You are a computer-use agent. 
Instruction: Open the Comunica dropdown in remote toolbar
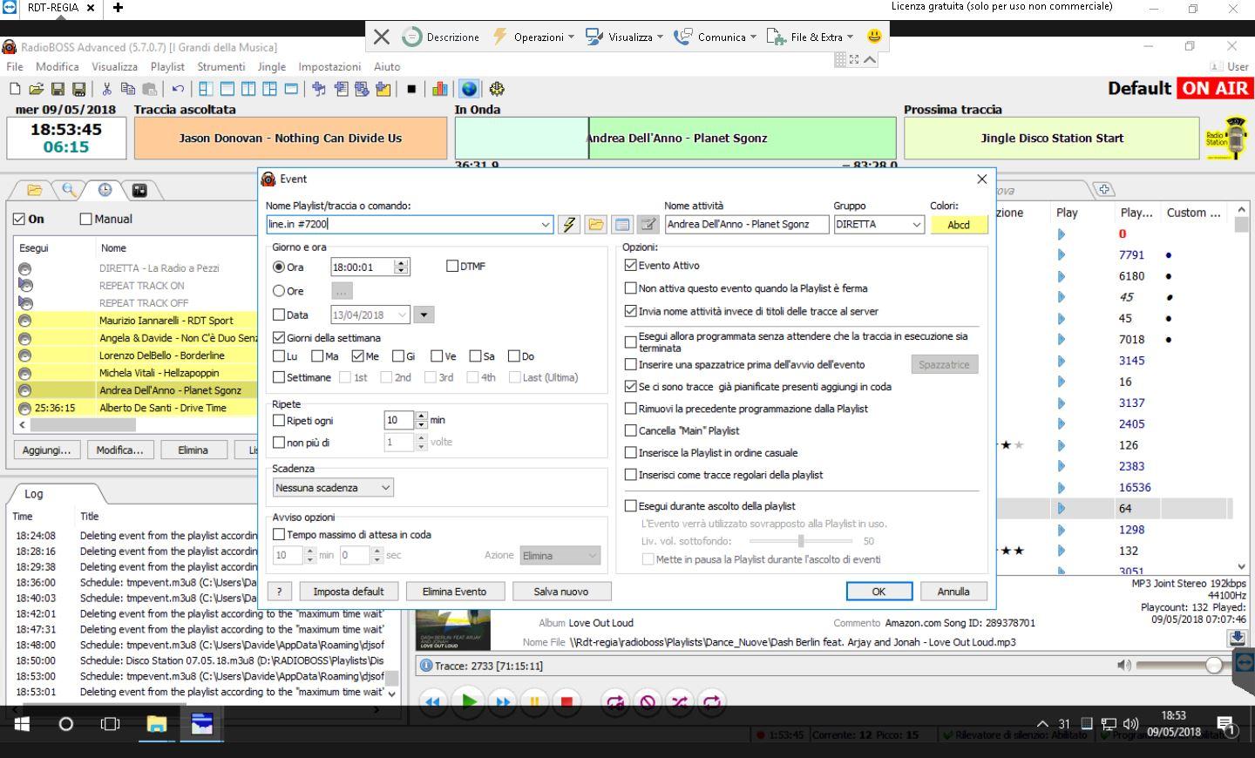tap(715, 37)
